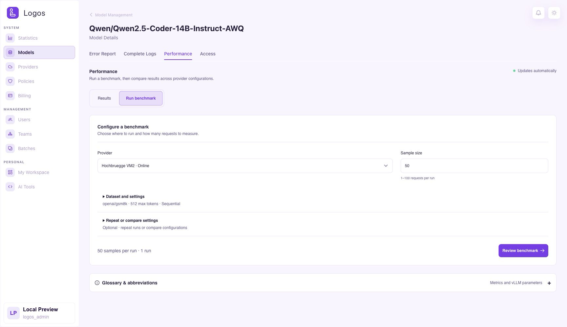Click the Model Management breadcrumb link

click(x=114, y=15)
